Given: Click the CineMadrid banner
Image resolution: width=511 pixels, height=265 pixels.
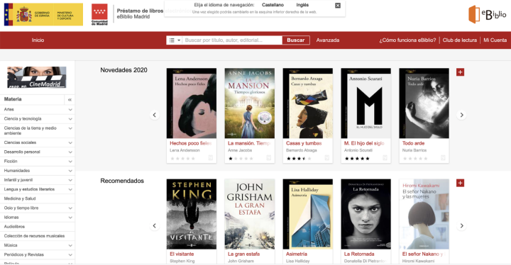Looking at the screenshot, I should 37,77.
